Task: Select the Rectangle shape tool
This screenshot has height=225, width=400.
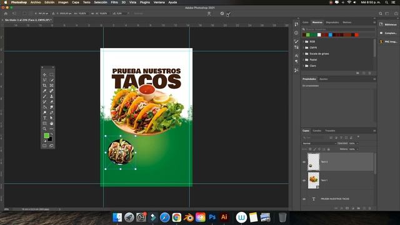Action: pyautogui.click(x=44, y=124)
